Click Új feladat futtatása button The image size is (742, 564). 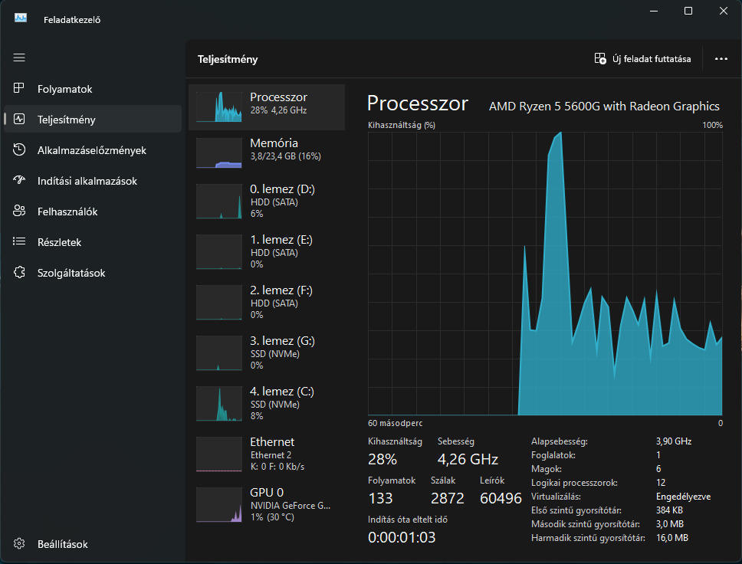(642, 59)
